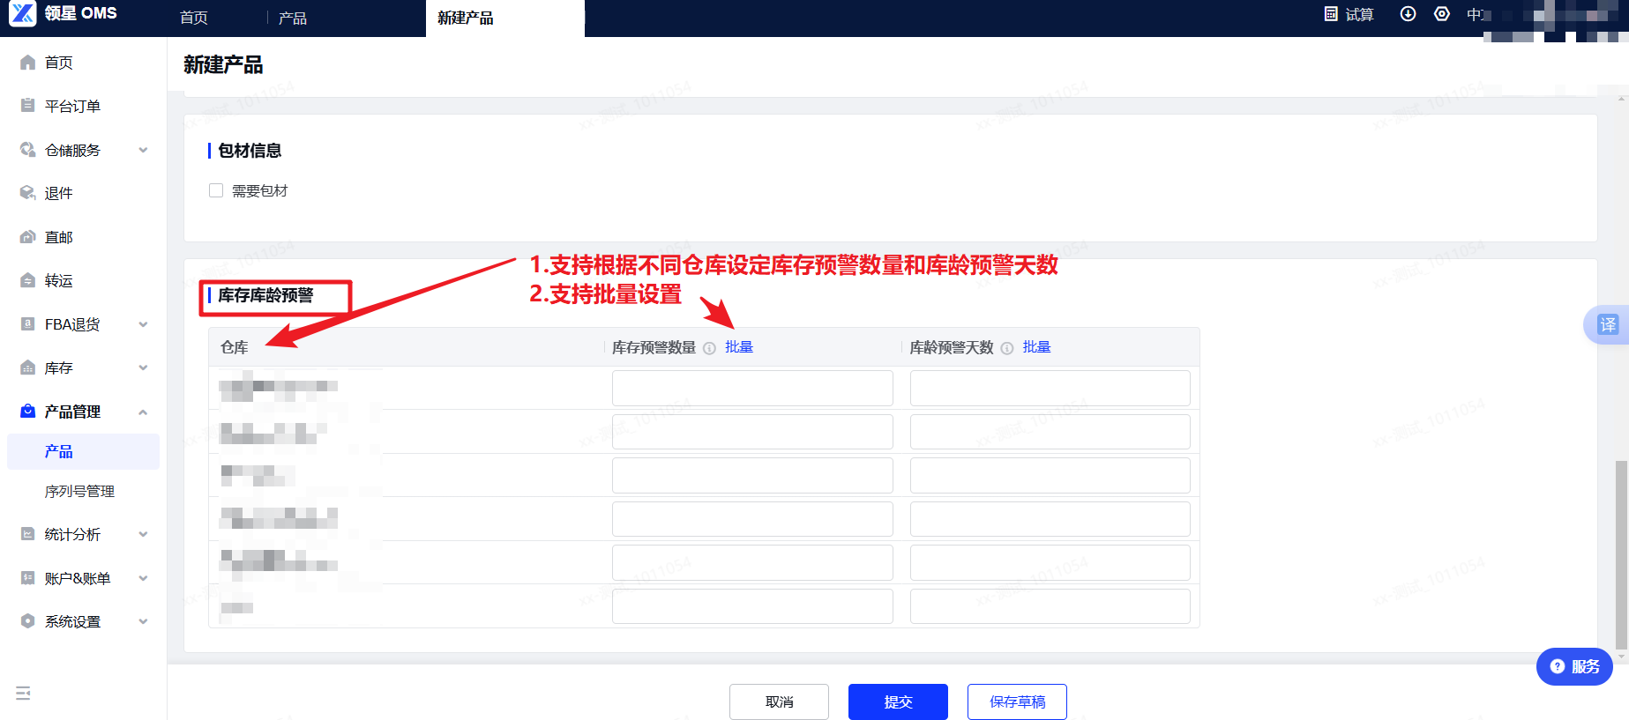Open the 服务 help bubble

[x=1574, y=666]
